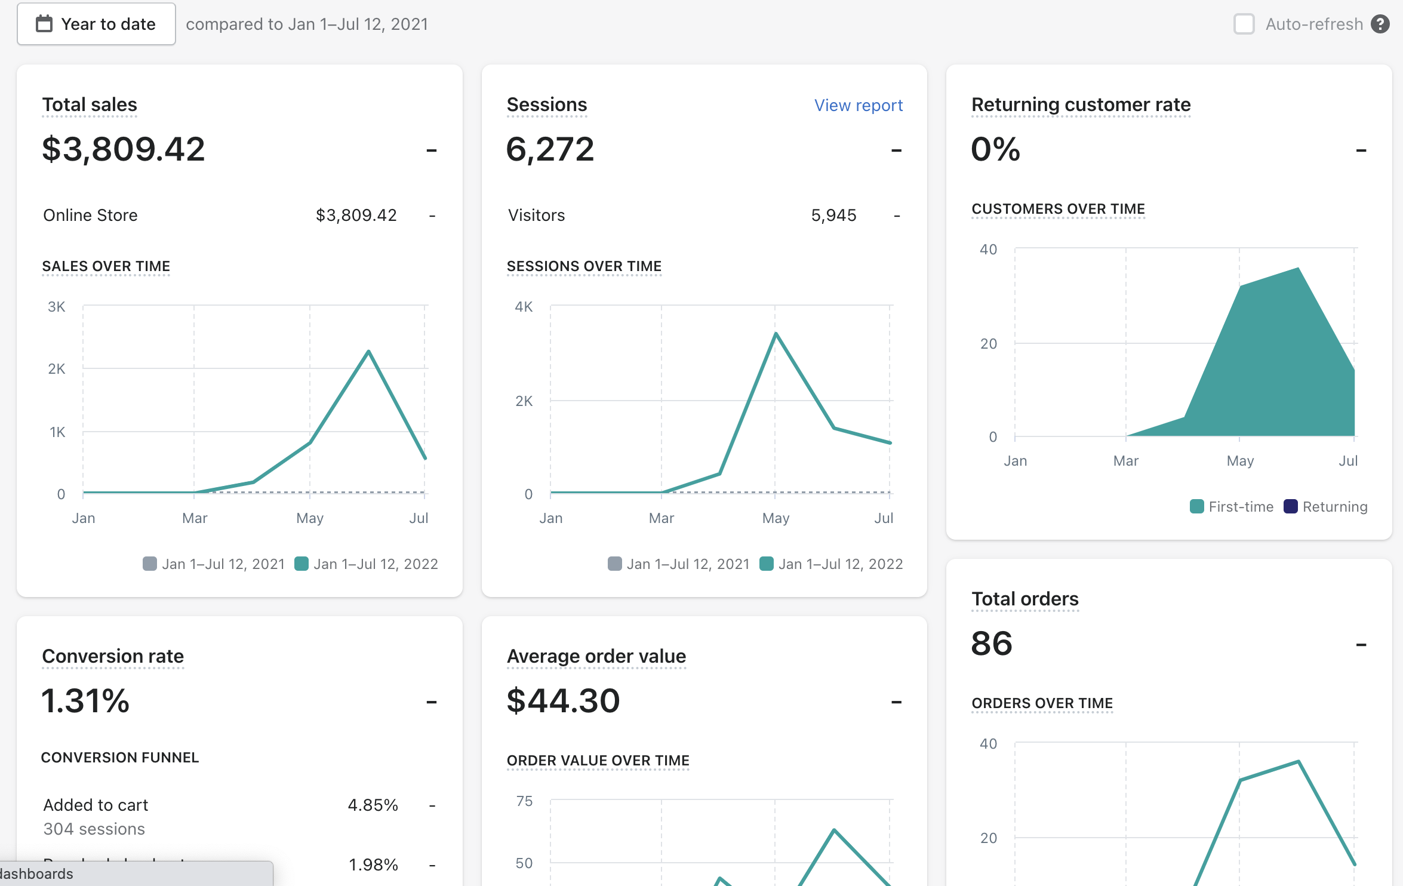Screen dimensions: 1403x886
Task: Click the Conversion rate heading
Action: pyautogui.click(x=113, y=656)
